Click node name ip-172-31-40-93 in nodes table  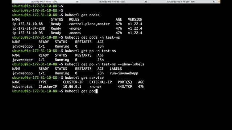28,33
